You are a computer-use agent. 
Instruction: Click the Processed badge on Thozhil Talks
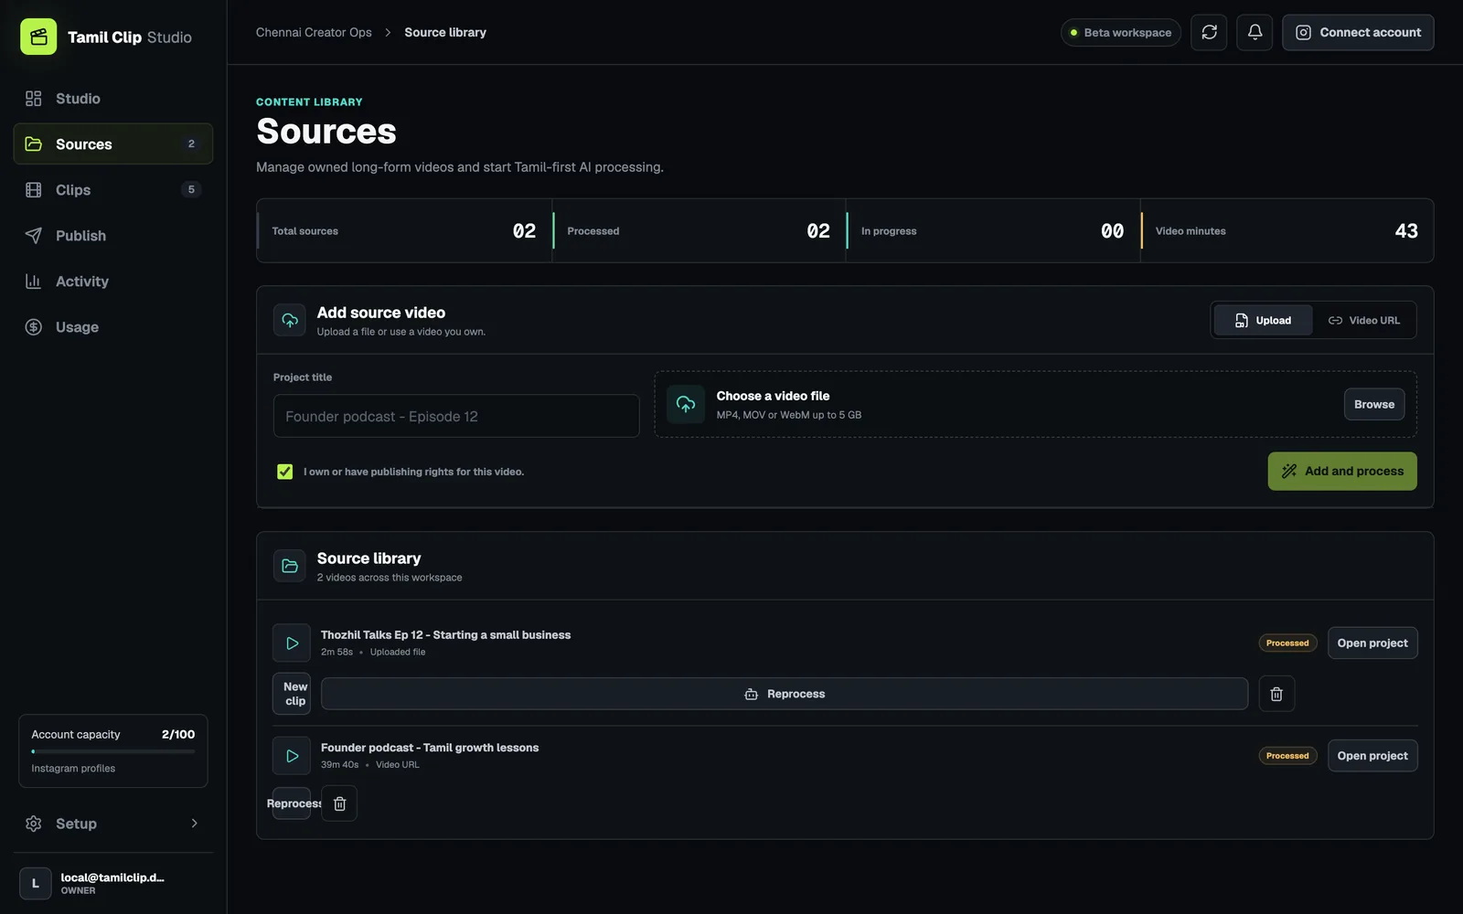[x=1287, y=643]
